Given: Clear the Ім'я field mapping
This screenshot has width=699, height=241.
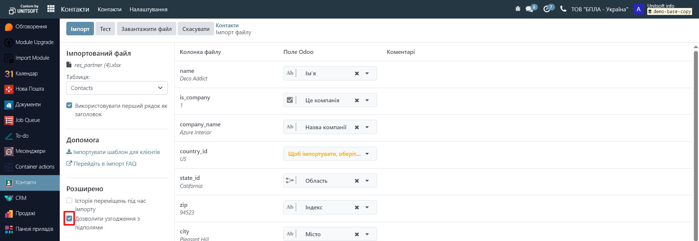Looking at the screenshot, I should click(357, 74).
